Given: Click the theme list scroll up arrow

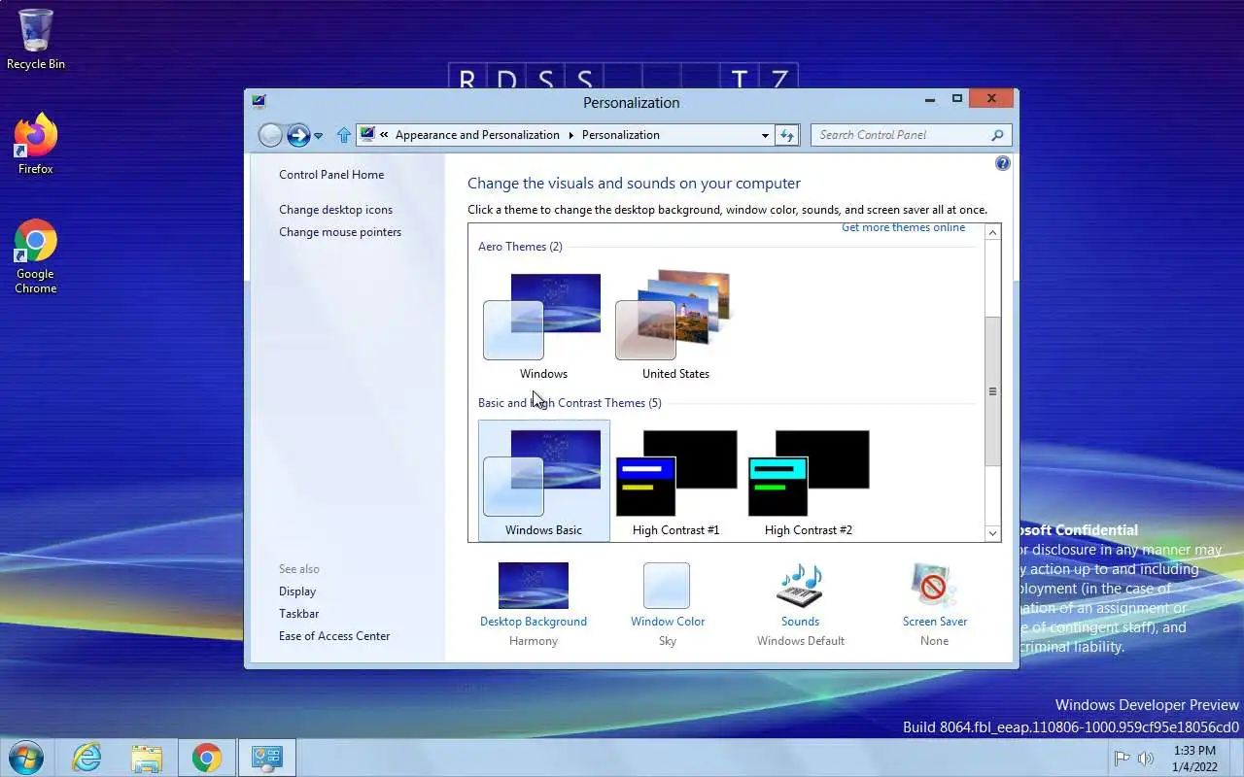Looking at the screenshot, I should point(992,233).
